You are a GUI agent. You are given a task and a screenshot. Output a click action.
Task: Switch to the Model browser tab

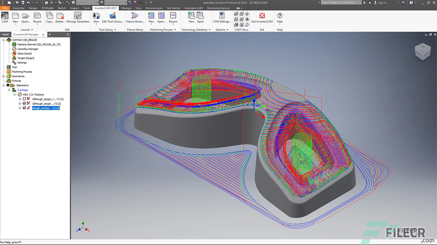[x=5, y=34]
